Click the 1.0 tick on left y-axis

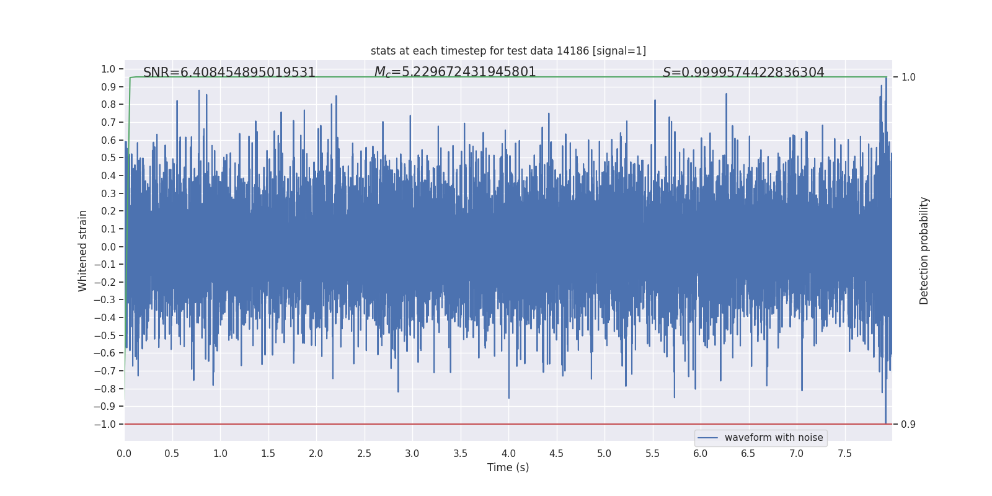108,69
